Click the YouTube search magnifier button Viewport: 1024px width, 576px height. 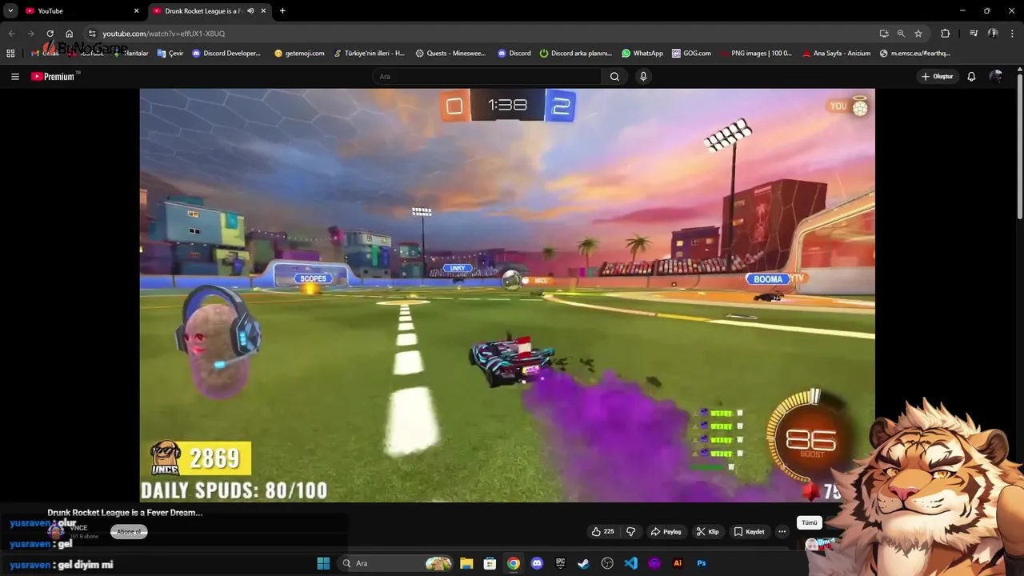tap(614, 77)
